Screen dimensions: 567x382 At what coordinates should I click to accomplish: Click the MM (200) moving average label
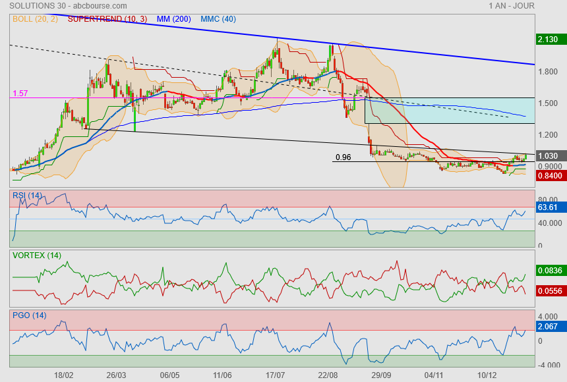[173, 19]
